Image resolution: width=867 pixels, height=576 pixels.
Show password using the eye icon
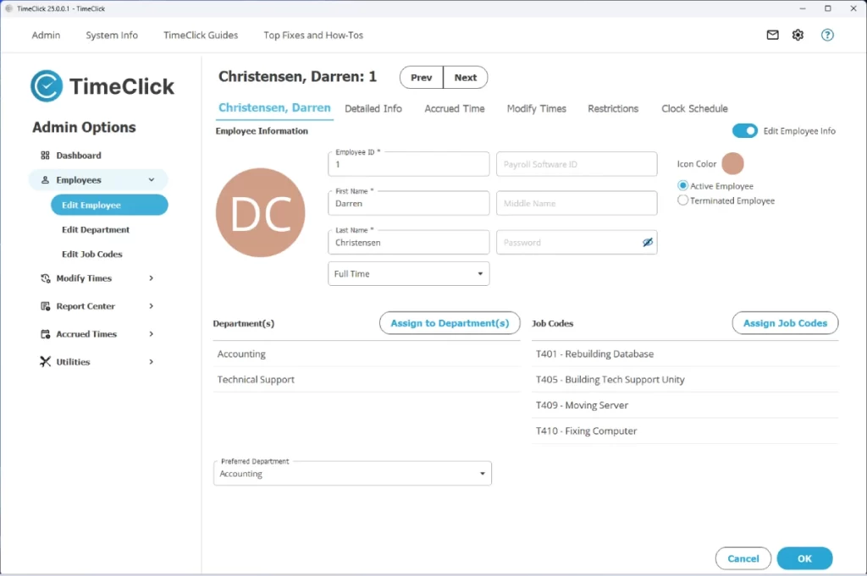[x=648, y=243]
